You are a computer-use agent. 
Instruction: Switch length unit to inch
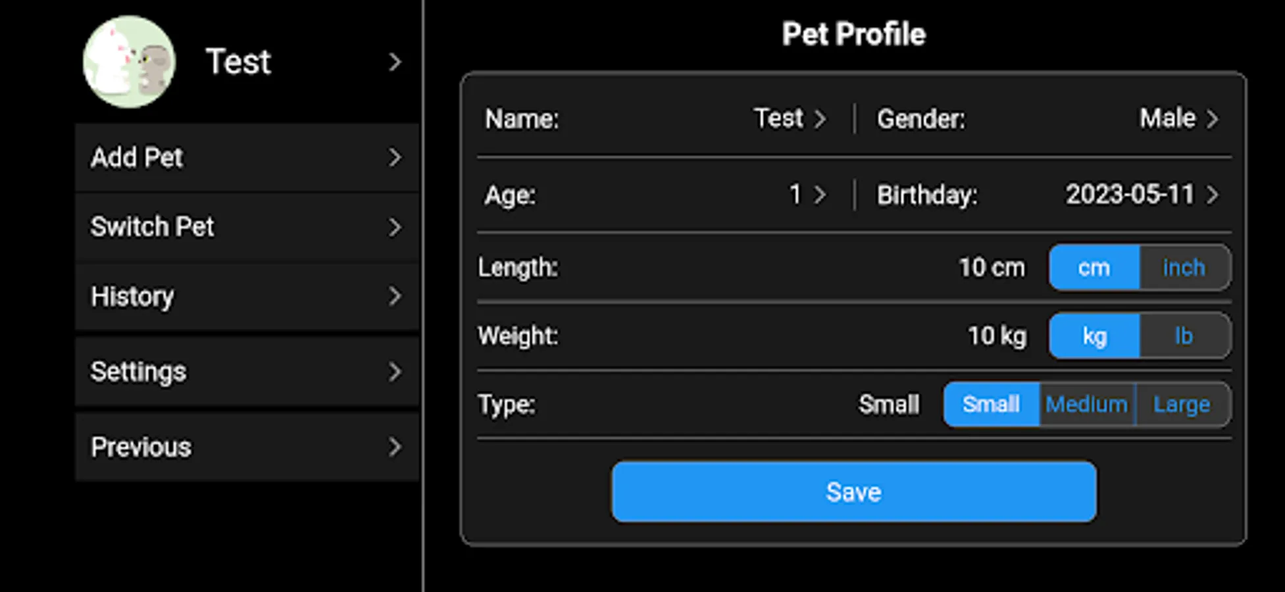point(1184,268)
